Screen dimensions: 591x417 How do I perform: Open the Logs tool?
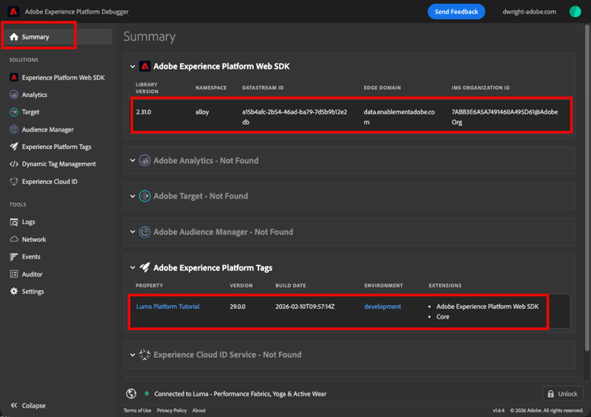(28, 222)
